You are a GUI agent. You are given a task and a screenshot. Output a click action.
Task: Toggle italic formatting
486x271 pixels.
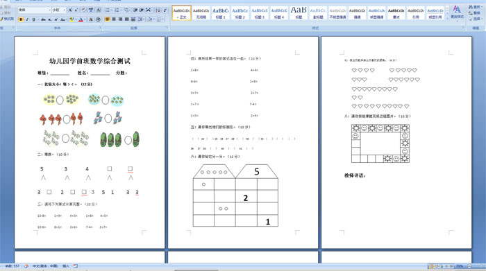27,19
